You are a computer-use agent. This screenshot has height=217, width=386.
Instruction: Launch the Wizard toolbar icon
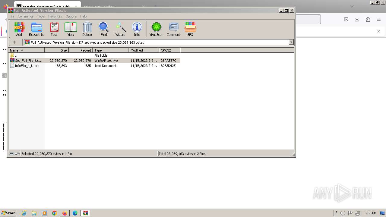[120, 29]
